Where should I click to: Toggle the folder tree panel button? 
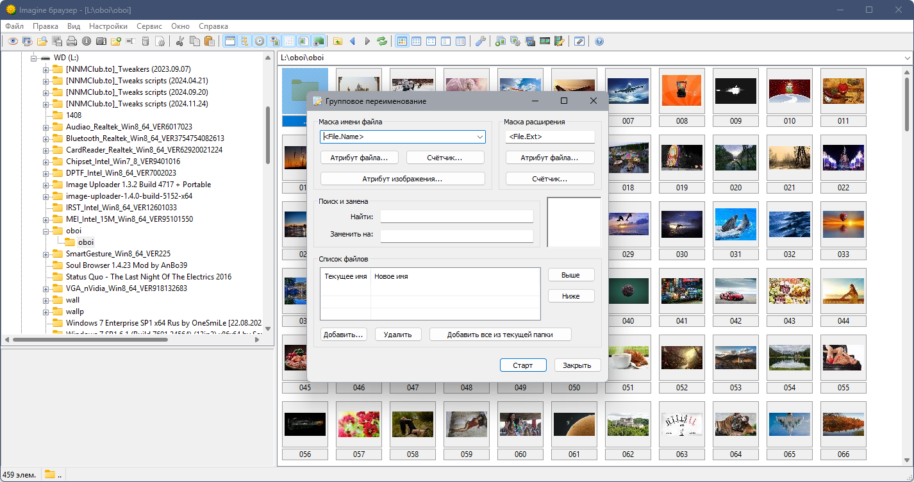pyautogui.click(x=244, y=41)
